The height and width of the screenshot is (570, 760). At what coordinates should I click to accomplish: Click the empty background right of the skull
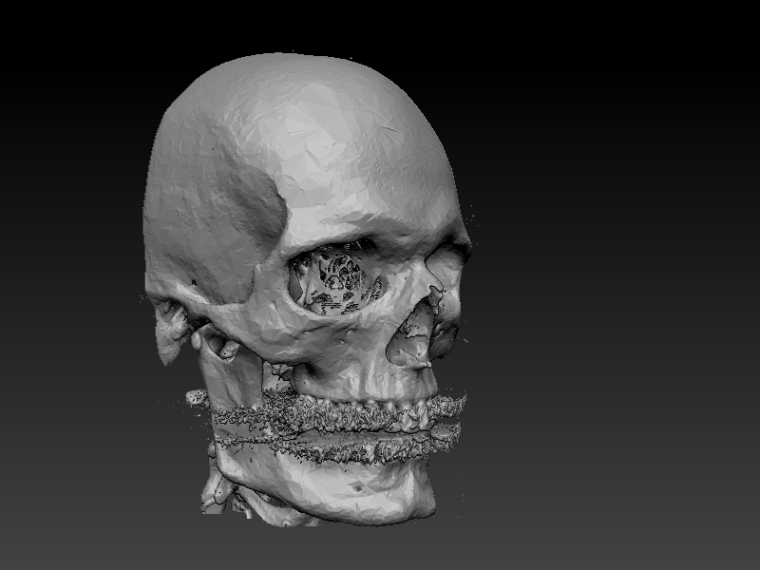pyautogui.click(x=617, y=285)
